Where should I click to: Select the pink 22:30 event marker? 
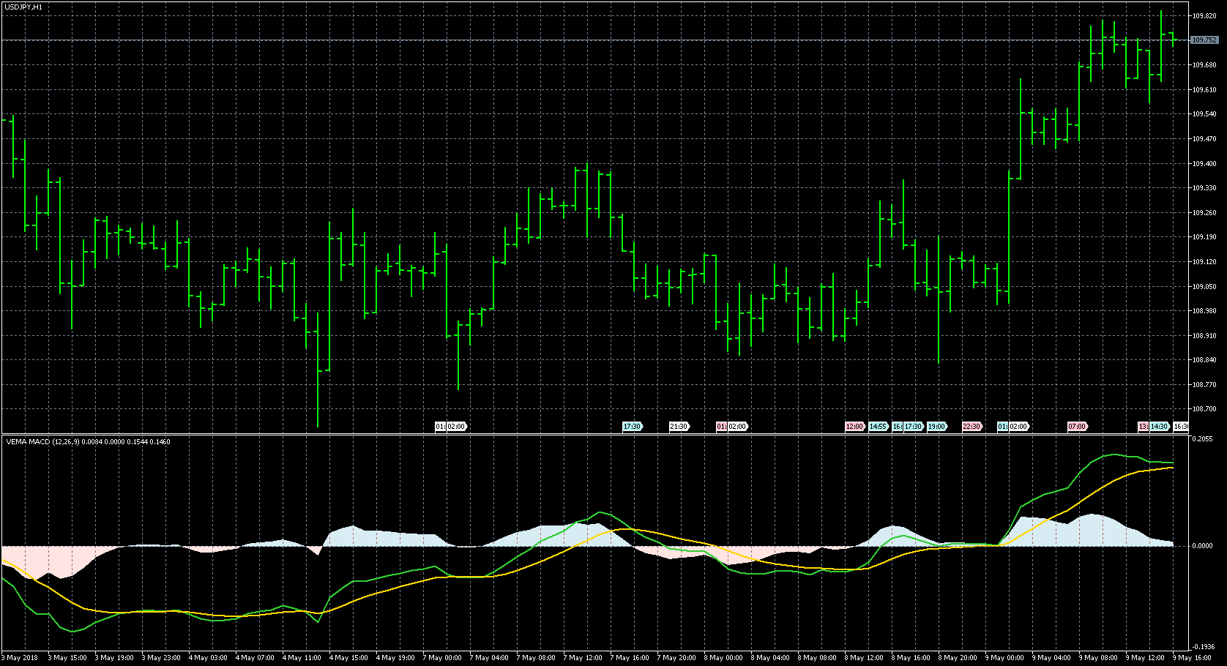971,427
